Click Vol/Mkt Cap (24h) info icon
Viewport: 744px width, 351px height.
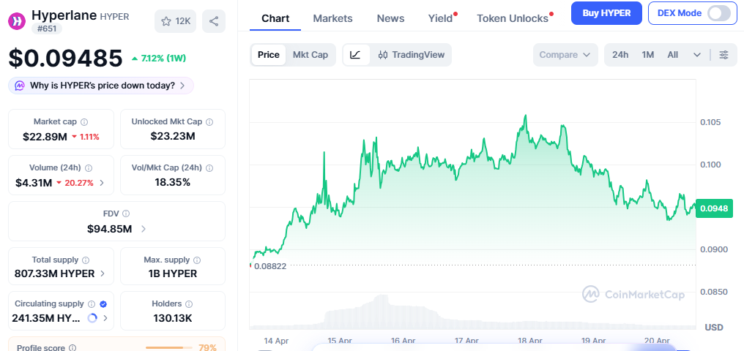(209, 167)
